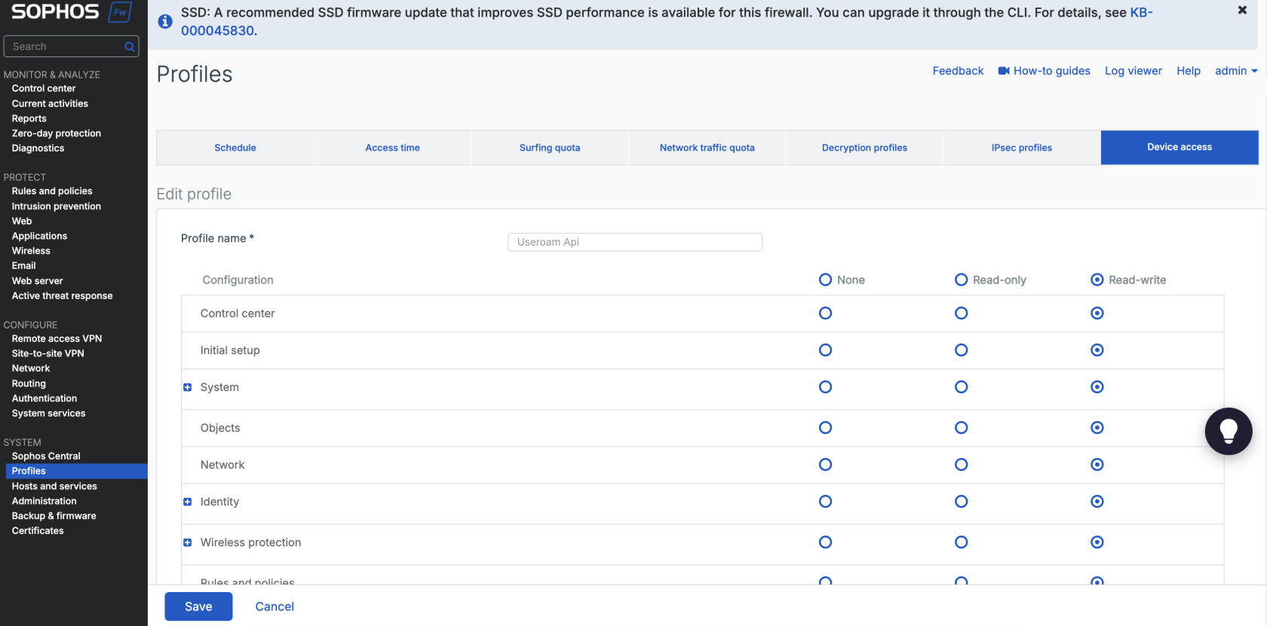Click the Help link
The width and height of the screenshot is (1267, 626).
(x=1189, y=71)
